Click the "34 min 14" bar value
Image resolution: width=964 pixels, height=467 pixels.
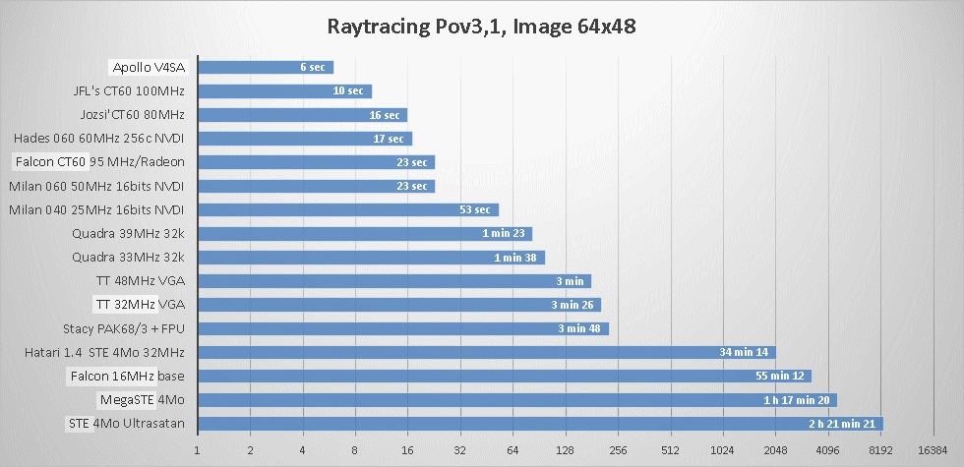[x=744, y=352]
